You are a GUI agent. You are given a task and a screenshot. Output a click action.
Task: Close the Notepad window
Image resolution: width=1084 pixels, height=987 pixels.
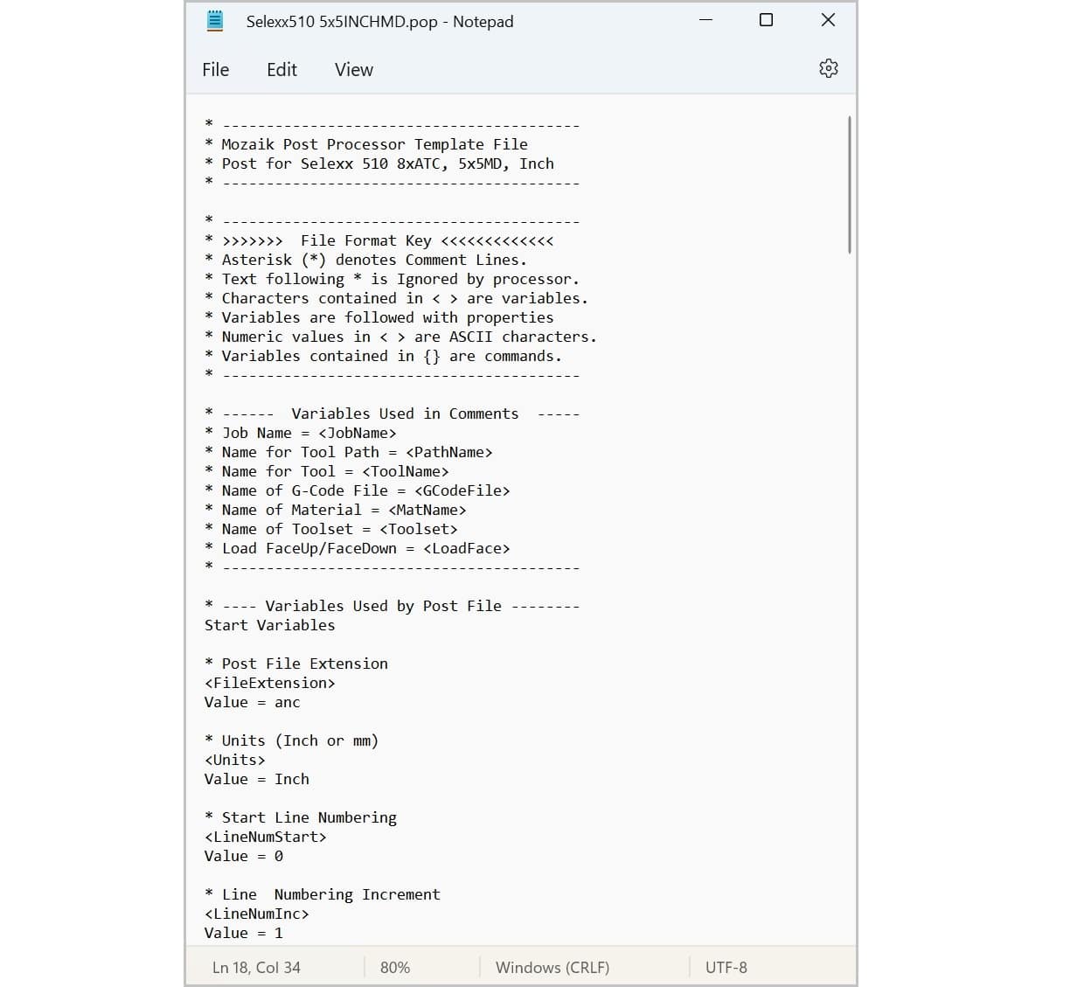pyautogui.click(x=828, y=20)
